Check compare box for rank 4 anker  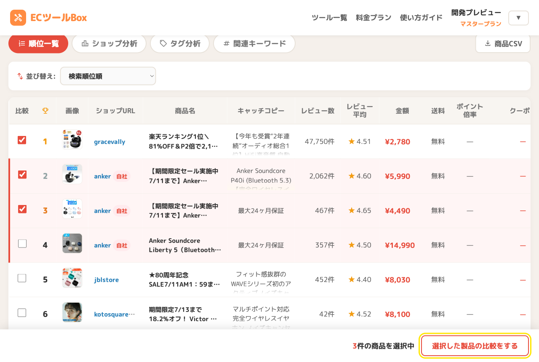pos(22,244)
